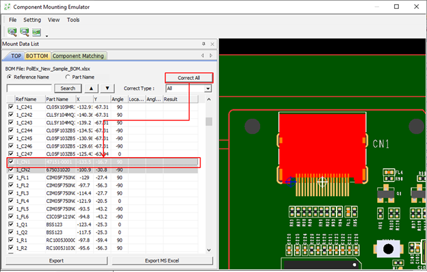
Task: Uncheck the 1_C241 row checkbox
Action: click(x=11, y=107)
